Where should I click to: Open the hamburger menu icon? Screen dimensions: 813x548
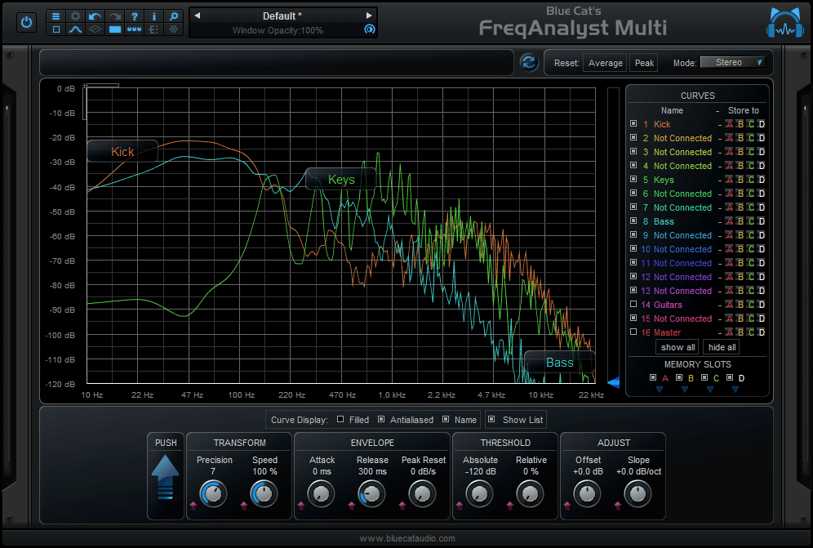pos(57,16)
